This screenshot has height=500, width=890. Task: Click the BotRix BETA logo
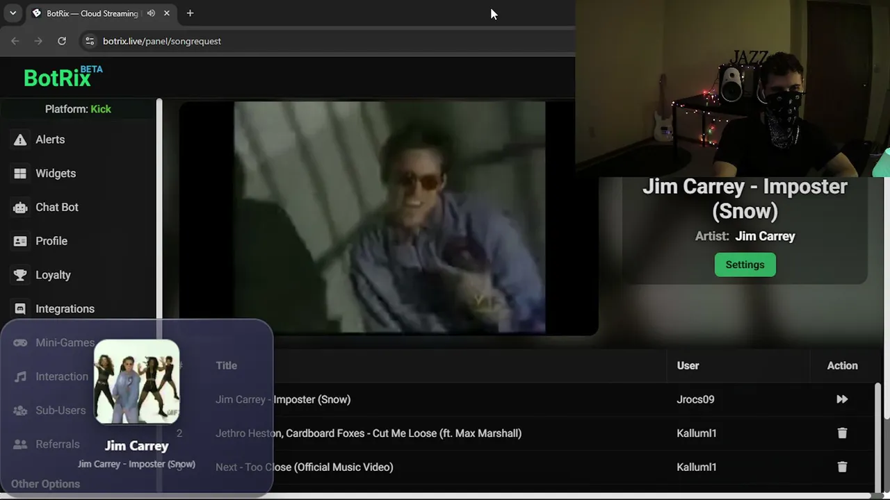coord(63,77)
